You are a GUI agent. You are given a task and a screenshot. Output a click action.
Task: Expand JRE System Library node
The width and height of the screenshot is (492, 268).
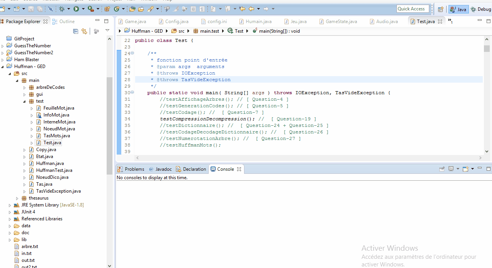click(10, 205)
